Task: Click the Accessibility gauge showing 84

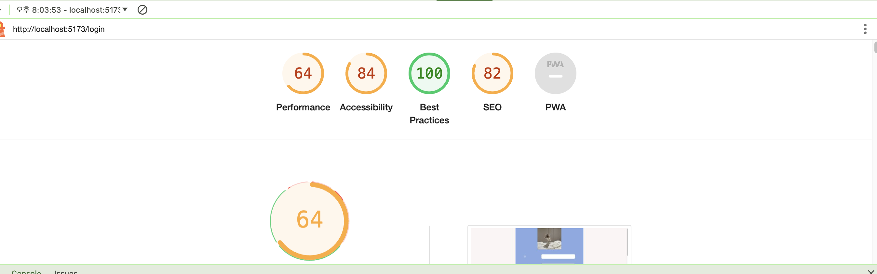Action: pos(366,73)
